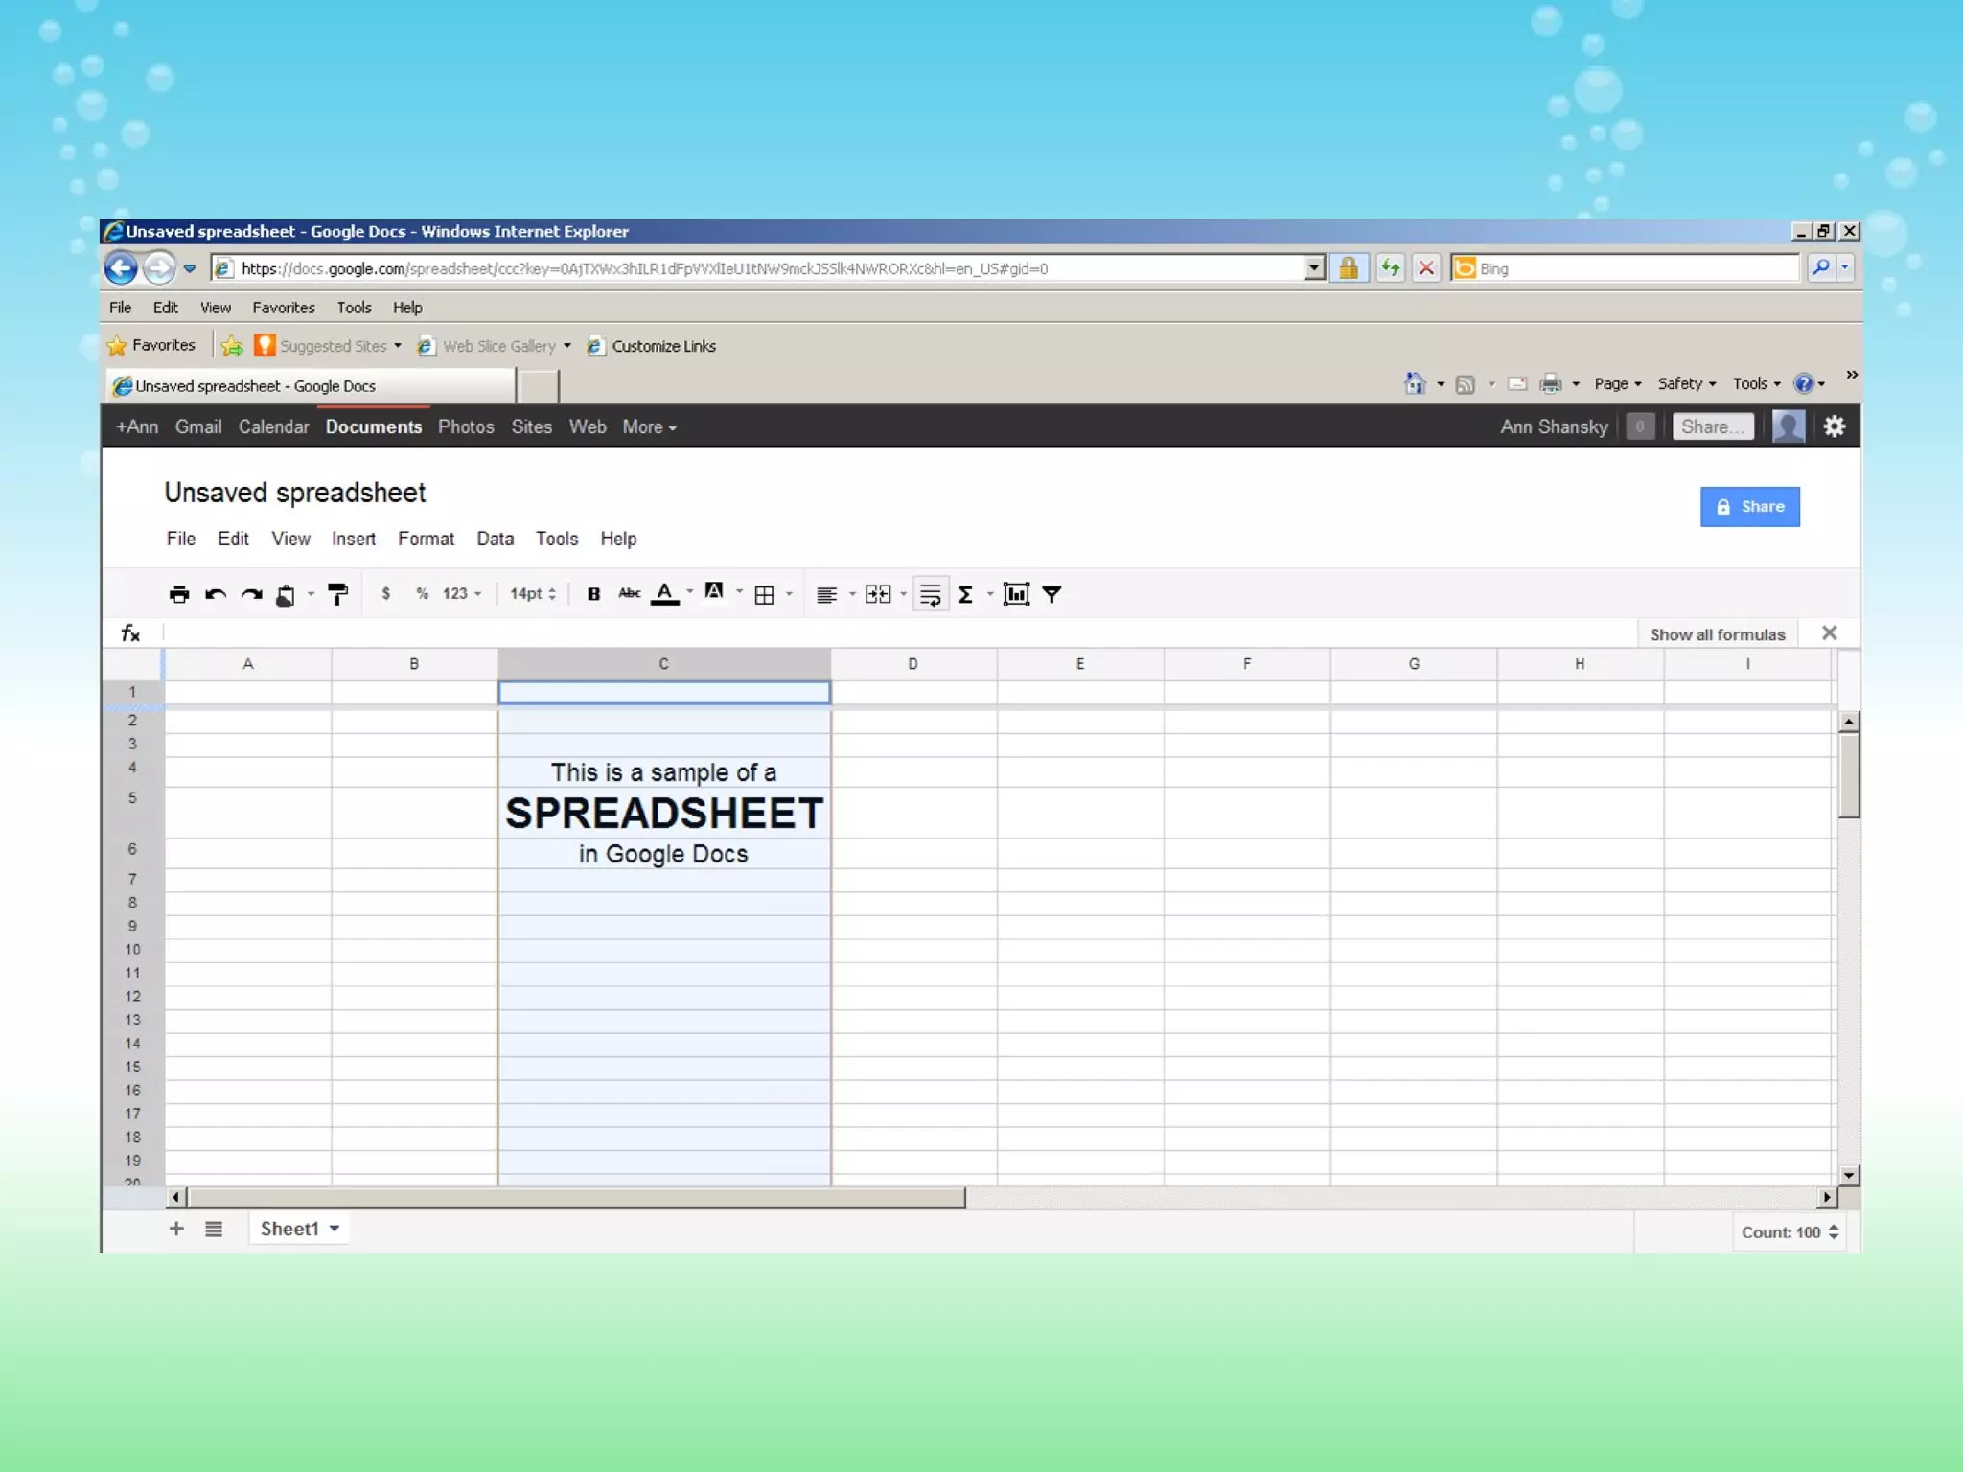
Task: Format as currency with dollar icon
Action: click(385, 594)
